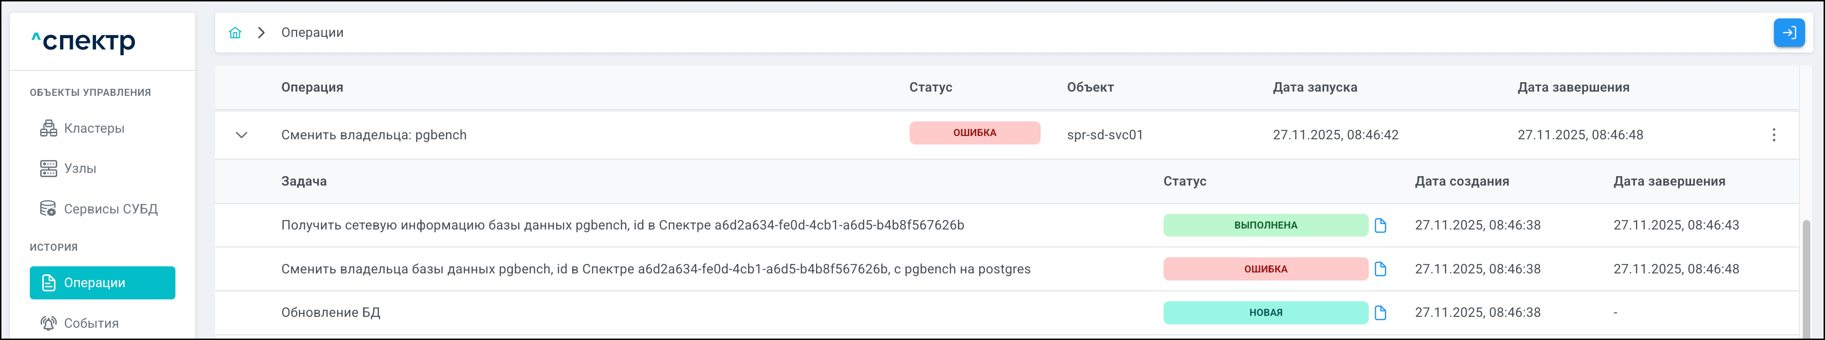Screen dimensions: 1825x340
Task: Click the red ОШИБКА operation status badge
Action: 974,133
